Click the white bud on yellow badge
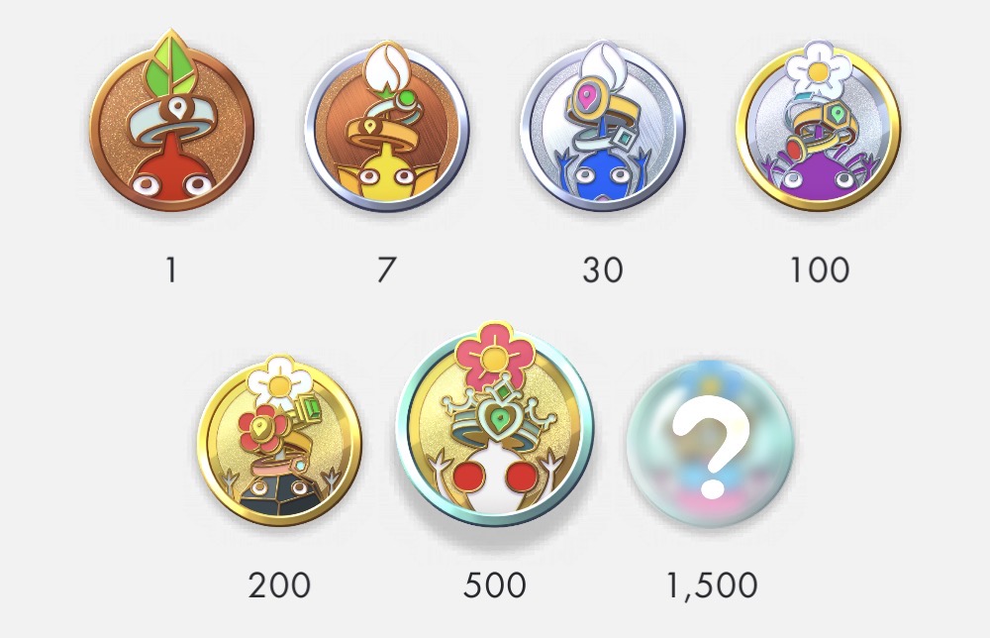The width and height of the screenshot is (990, 638). coord(386,67)
